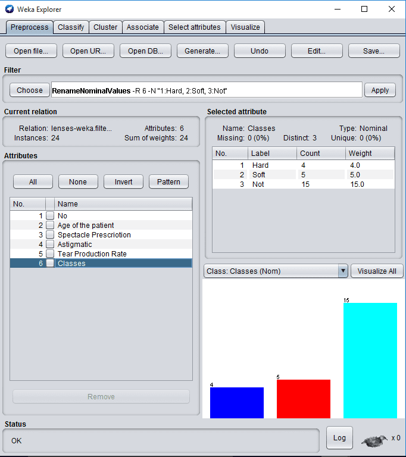The width and height of the screenshot is (406, 457).
Task: Select the Preprocess tab
Action: (x=29, y=27)
